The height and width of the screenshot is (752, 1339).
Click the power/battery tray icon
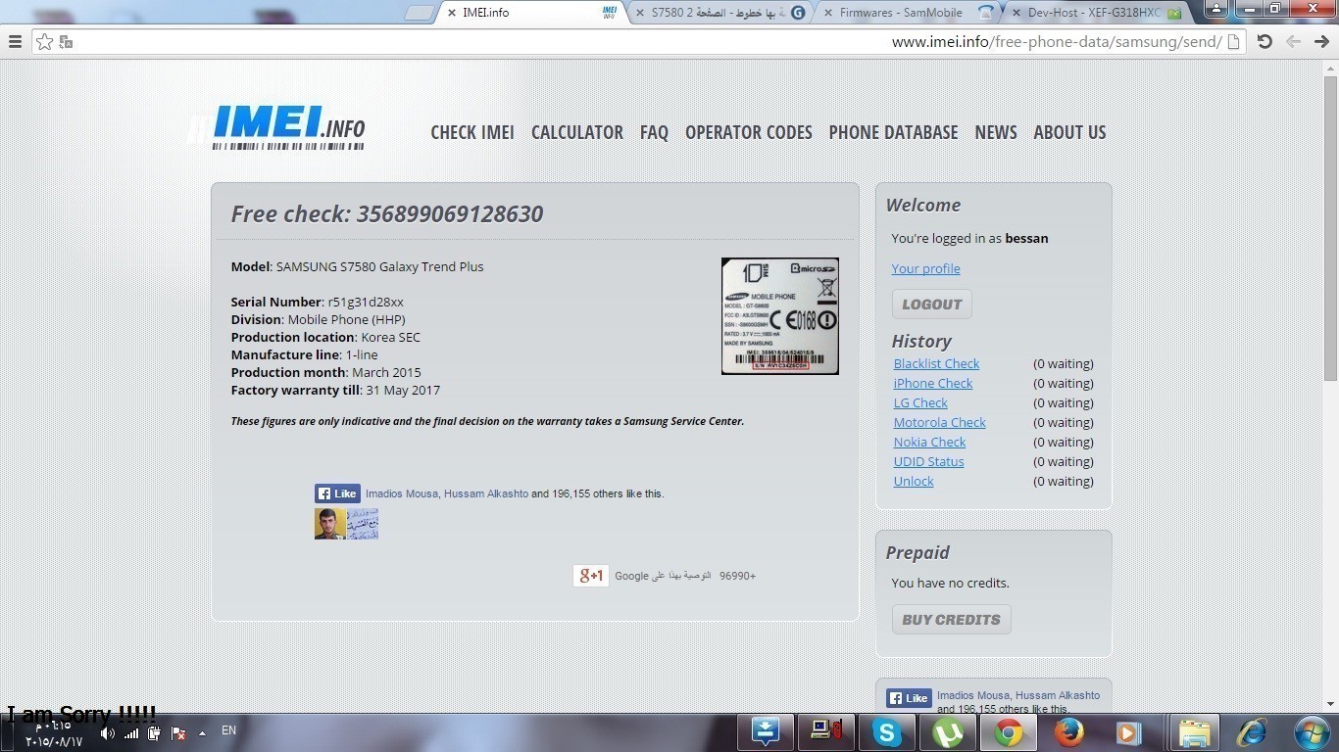(x=154, y=733)
